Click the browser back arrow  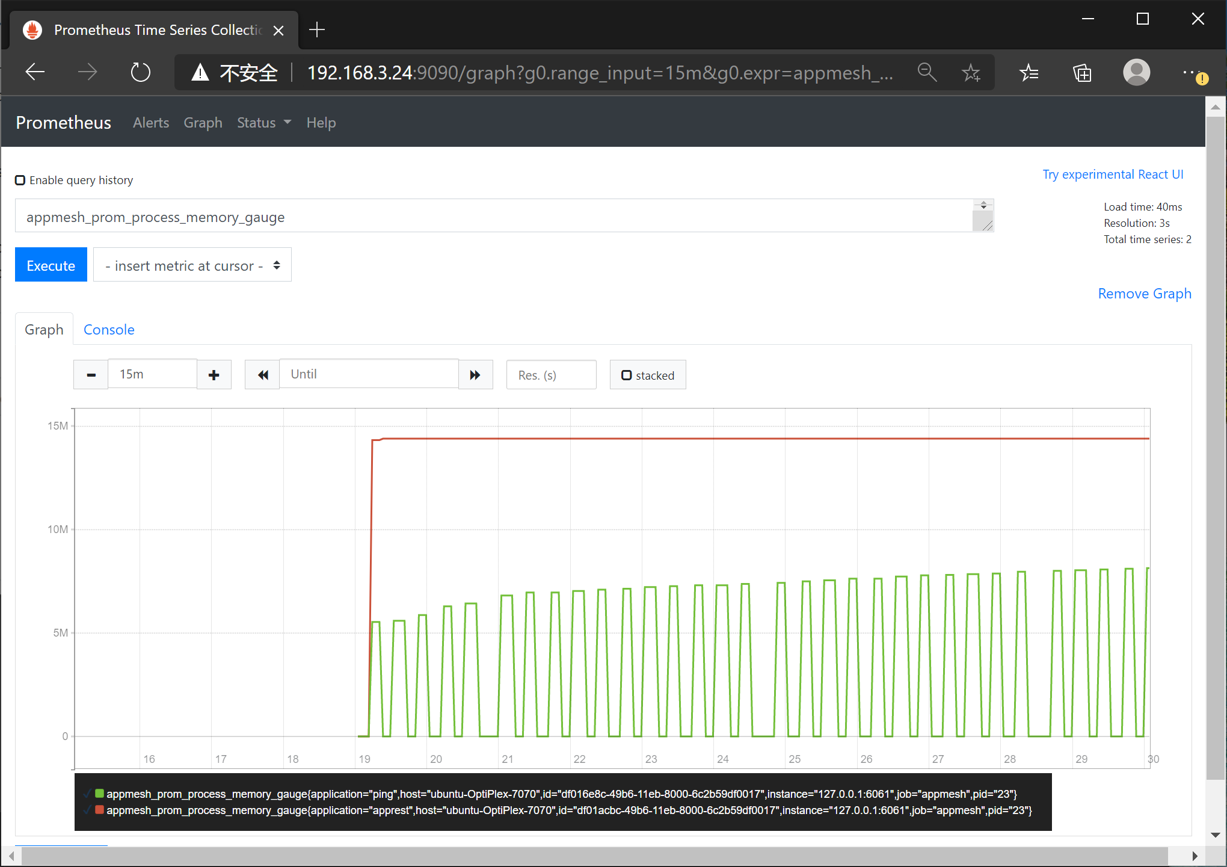coord(35,73)
